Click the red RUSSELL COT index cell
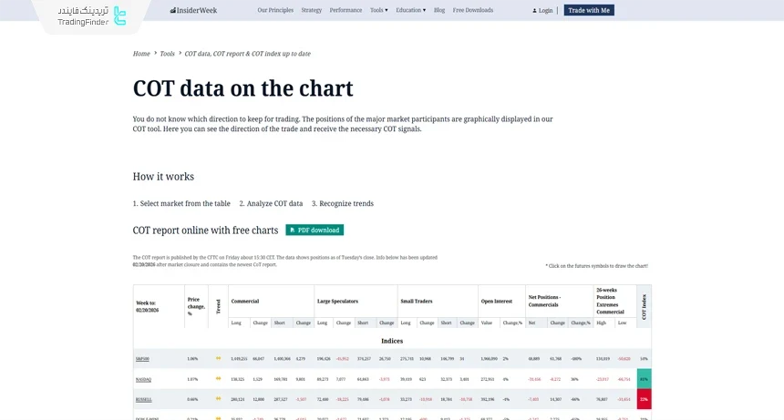Screen dimensions: 784x420 coord(644,399)
